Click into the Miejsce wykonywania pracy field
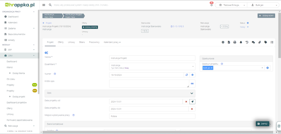The width and height of the screenshot is (281, 134). point(152,116)
